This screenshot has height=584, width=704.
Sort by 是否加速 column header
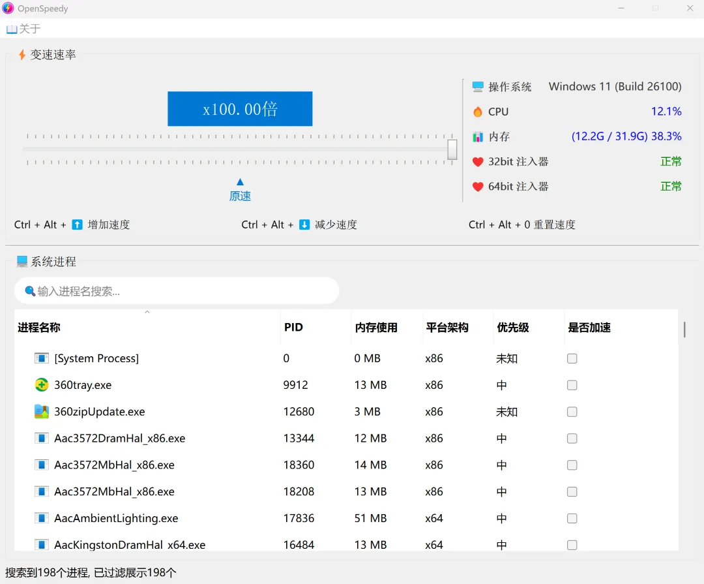[x=621, y=328]
